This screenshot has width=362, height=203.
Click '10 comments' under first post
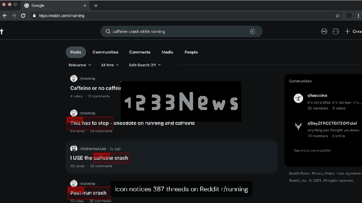(99, 96)
